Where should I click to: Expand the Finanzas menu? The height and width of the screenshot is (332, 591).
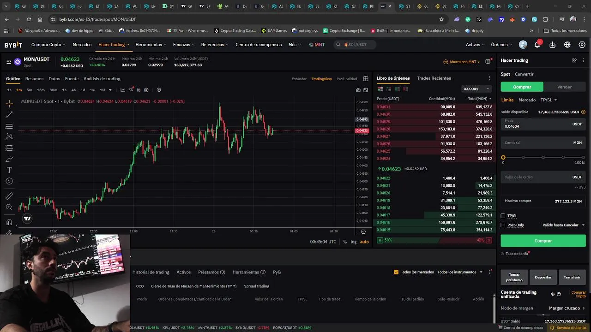click(x=184, y=45)
